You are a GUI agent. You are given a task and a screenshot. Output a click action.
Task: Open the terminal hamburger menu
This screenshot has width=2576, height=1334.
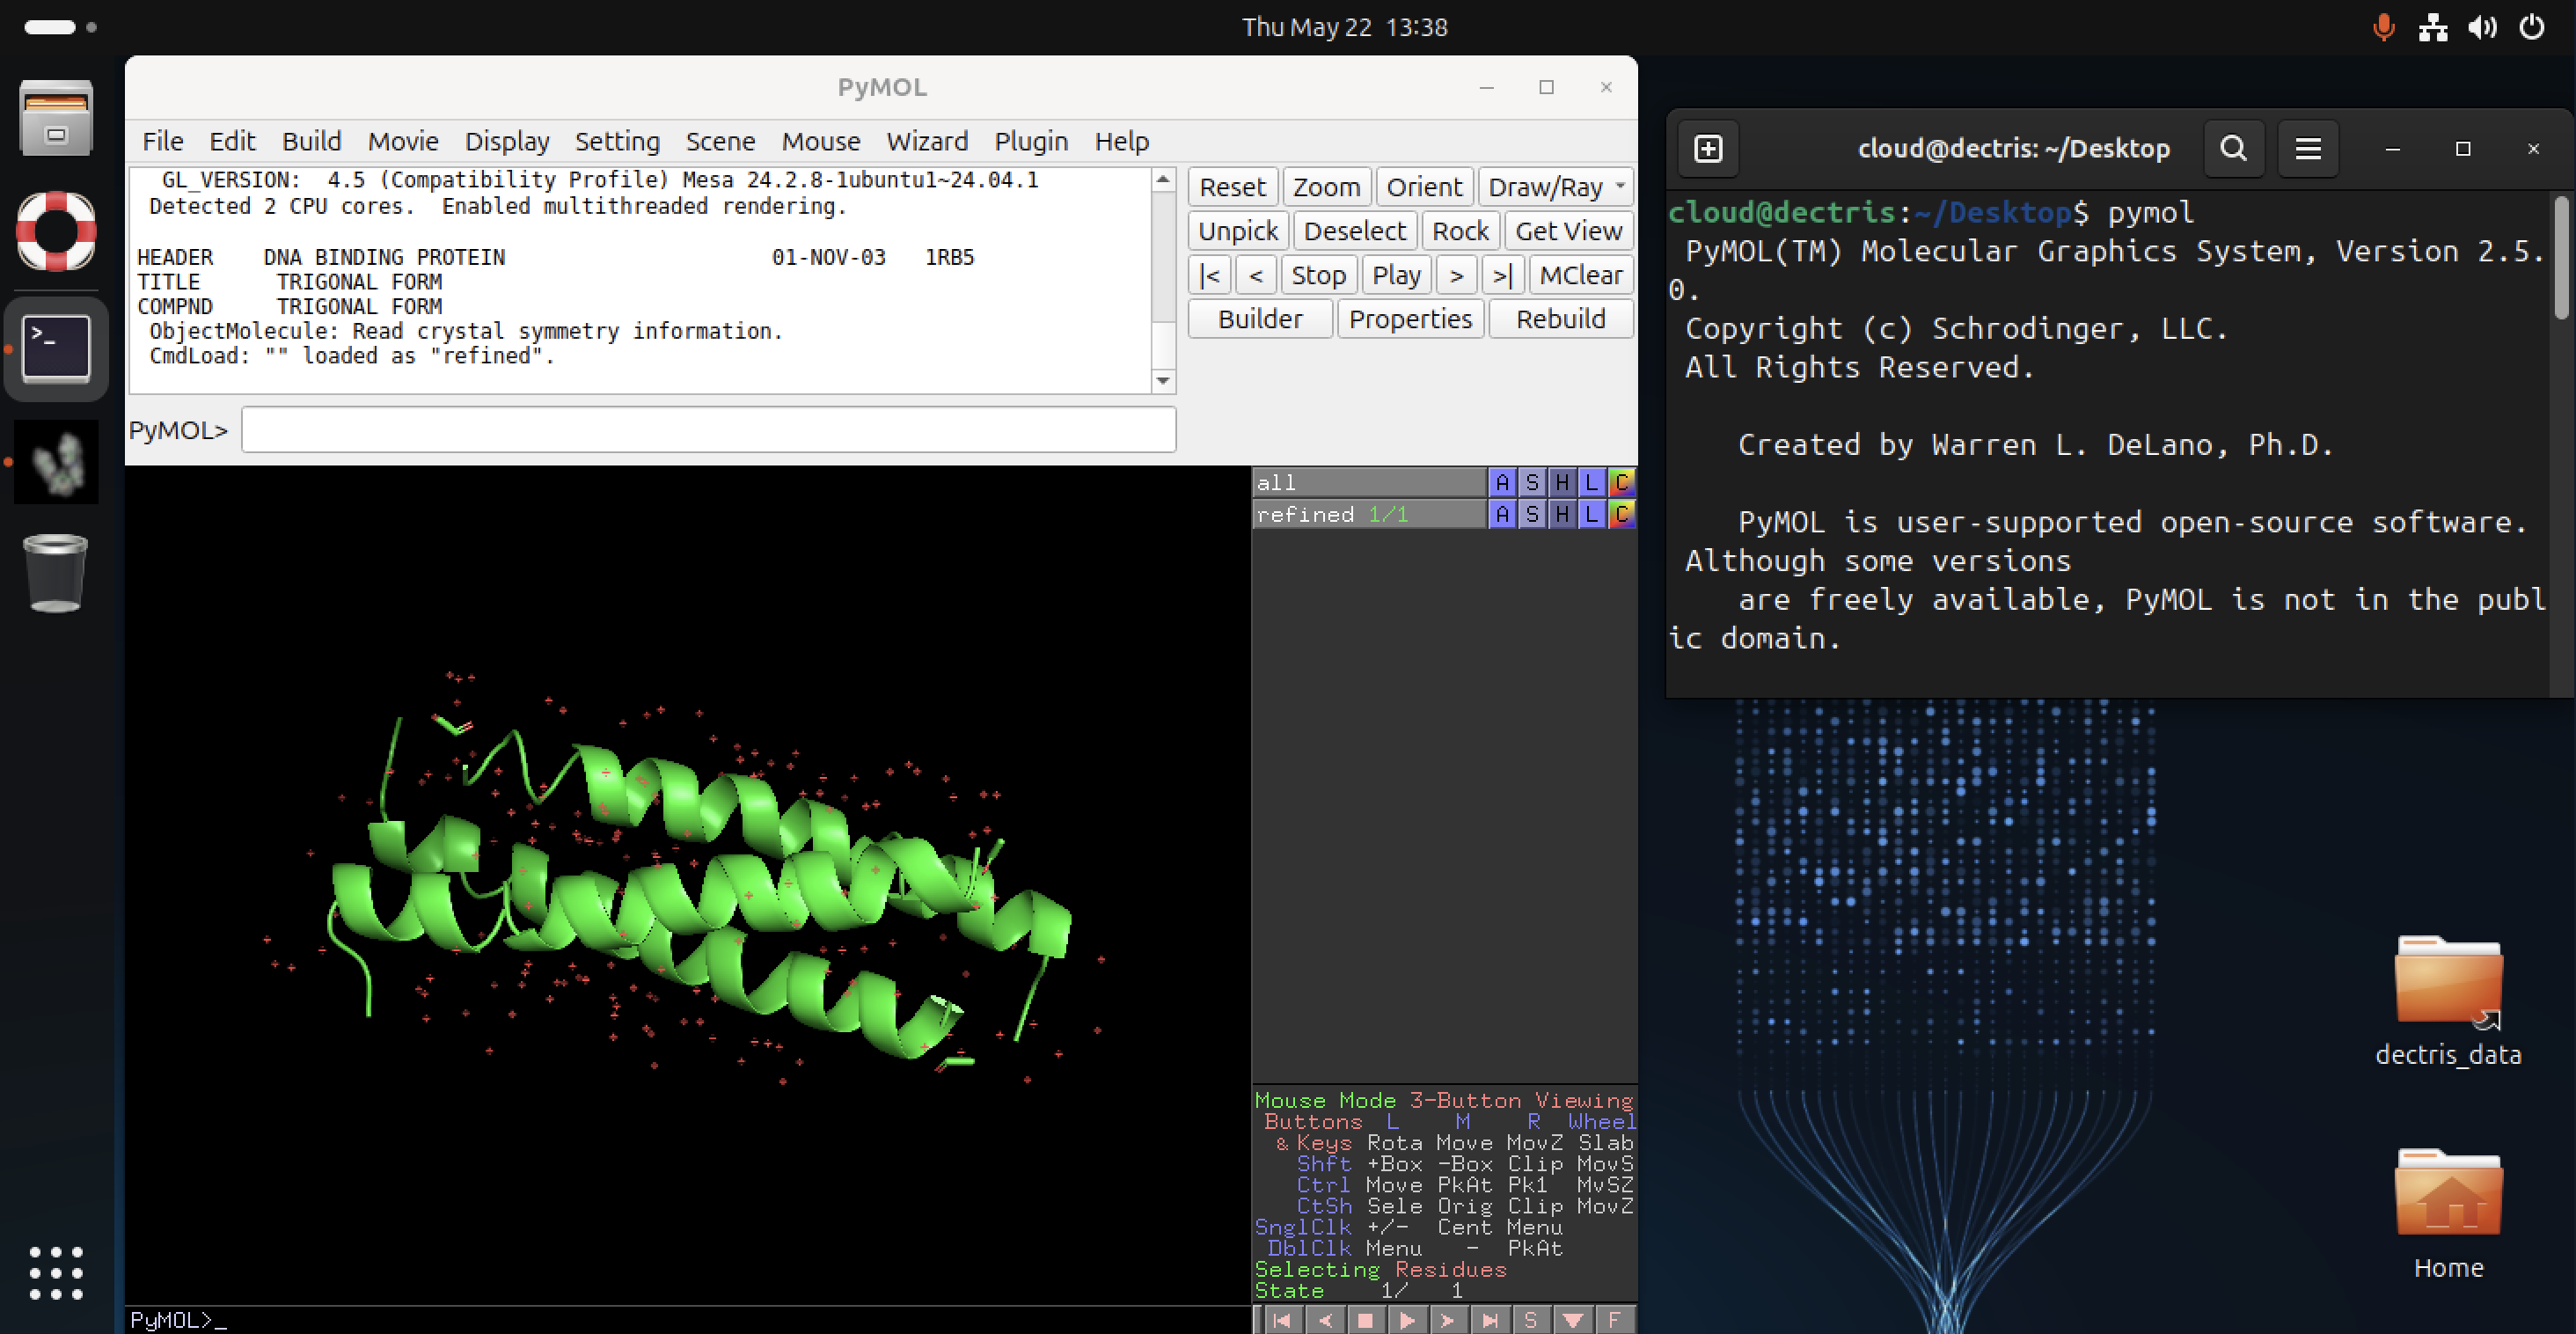2308,149
